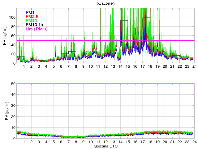Click the black hourly step peak near hour 17
Screen dimensions: 198x149
point(146,18)
